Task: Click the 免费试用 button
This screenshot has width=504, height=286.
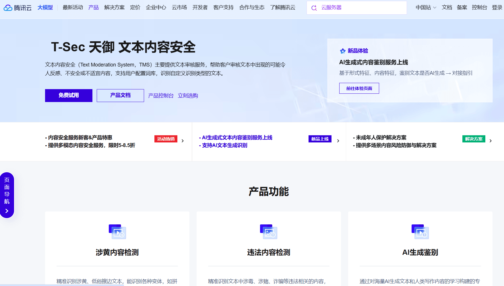Action: pos(69,95)
